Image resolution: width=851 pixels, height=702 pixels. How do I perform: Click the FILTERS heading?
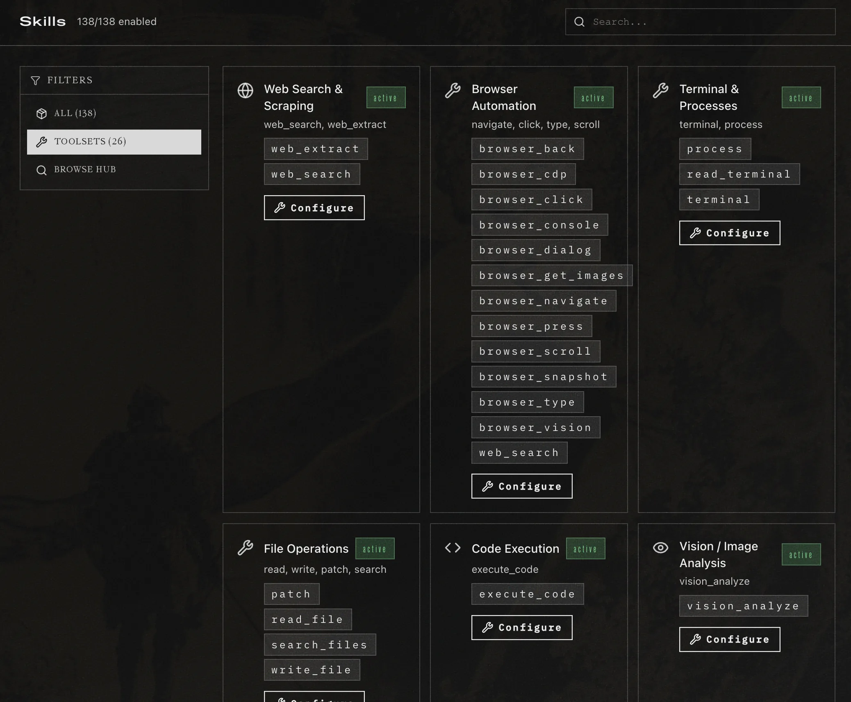click(x=70, y=80)
